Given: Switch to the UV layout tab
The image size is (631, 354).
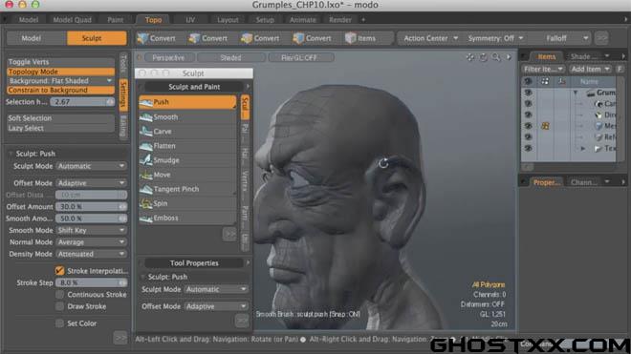Looking at the screenshot, I should coord(190,20).
